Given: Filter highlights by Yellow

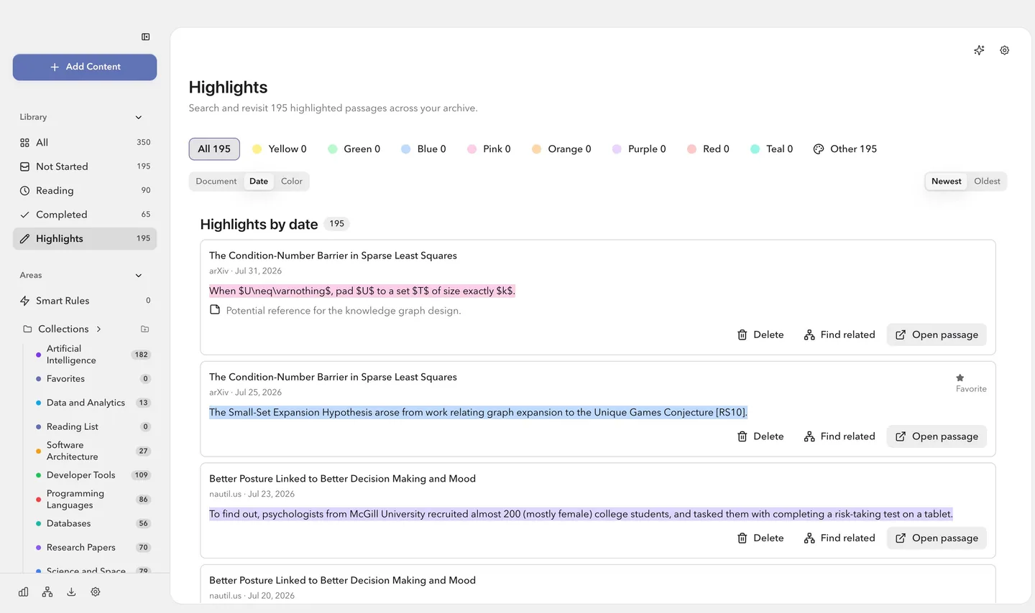Looking at the screenshot, I should pyautogui.click(x=280, y=149).
